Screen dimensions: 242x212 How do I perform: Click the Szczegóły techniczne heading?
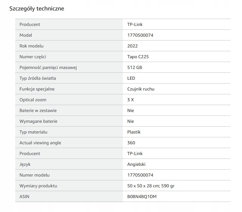point(37,9)
